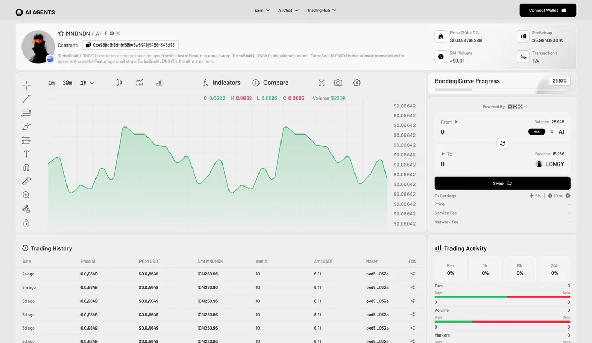Screen dimensions: 592x343
Task: Click the Marketcap chart icon
Action: click(523, 36)
